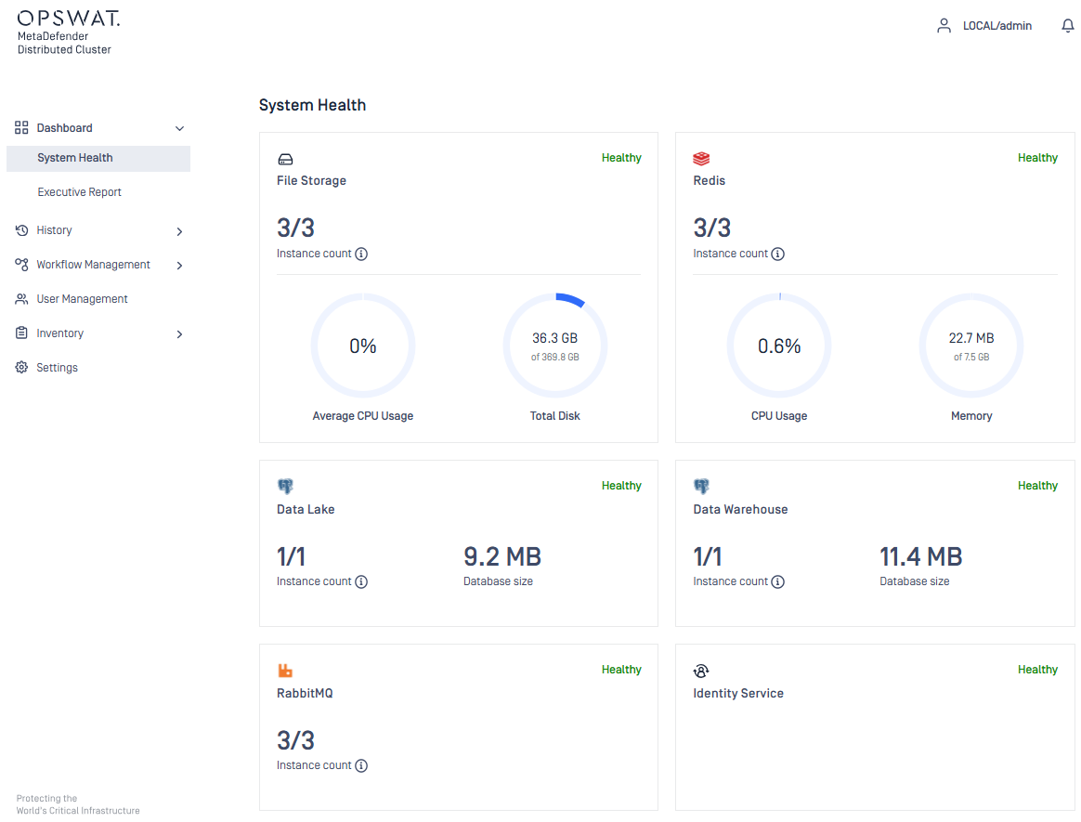The image size is (1081, 822).
Task: Click the Settings gear icon in sidebar
Action: [x=21, y=368]
